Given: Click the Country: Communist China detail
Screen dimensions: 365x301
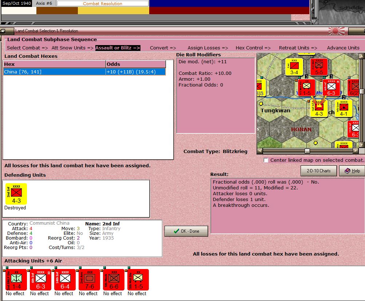Looking at the screenshot, I should [39, 223].
